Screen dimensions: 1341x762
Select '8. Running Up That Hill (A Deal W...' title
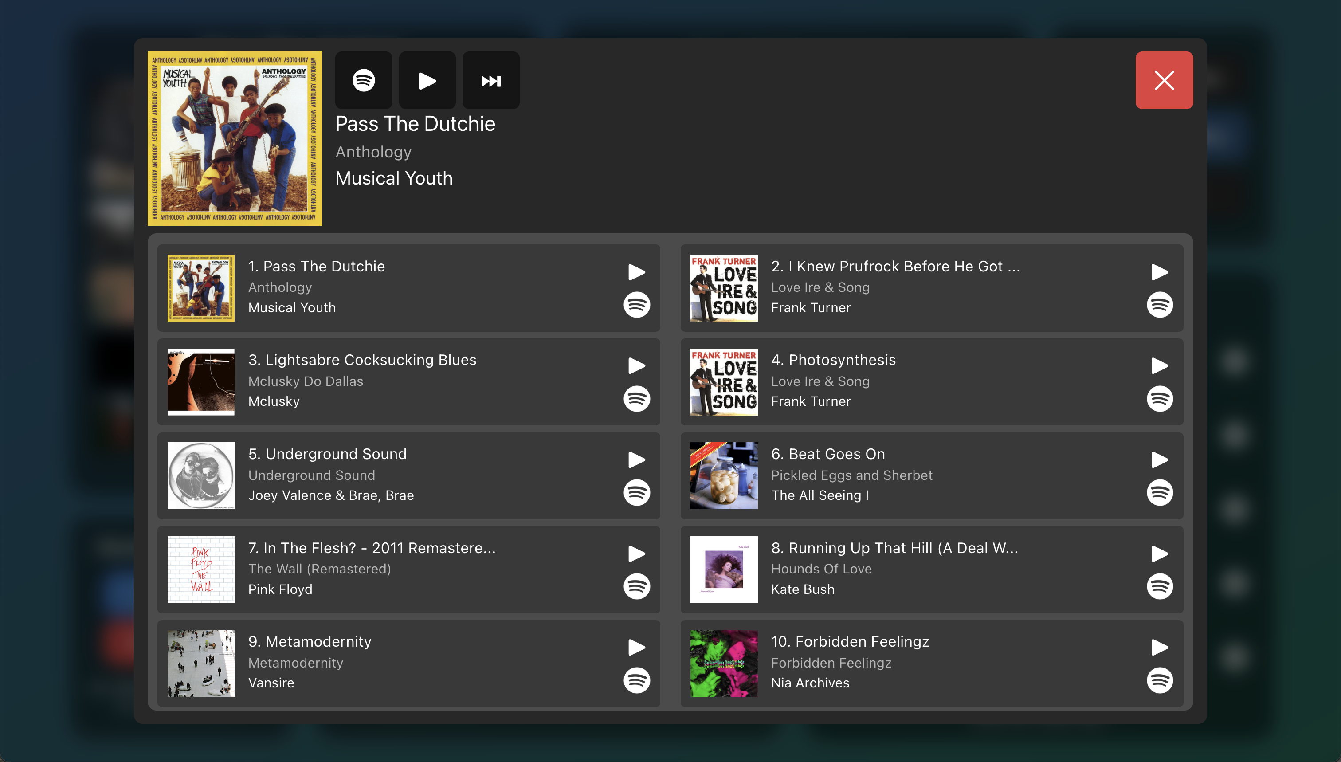pos(895,548)
